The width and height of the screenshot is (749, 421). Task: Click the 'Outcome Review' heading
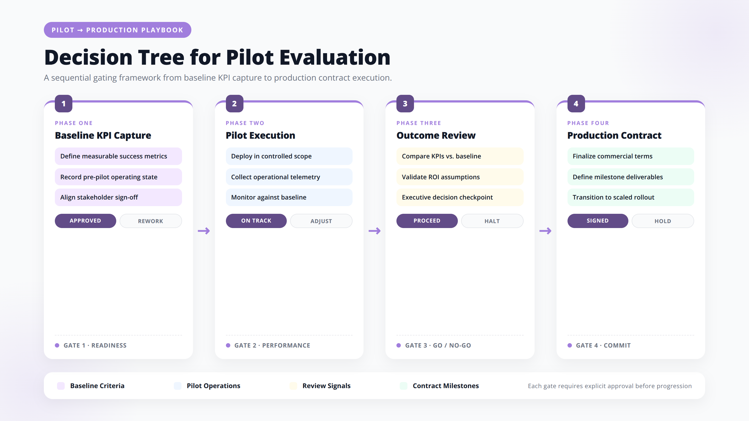point(436,135)
